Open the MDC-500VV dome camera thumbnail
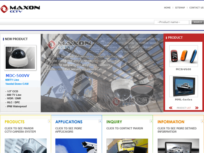 [x=20, y=58]
